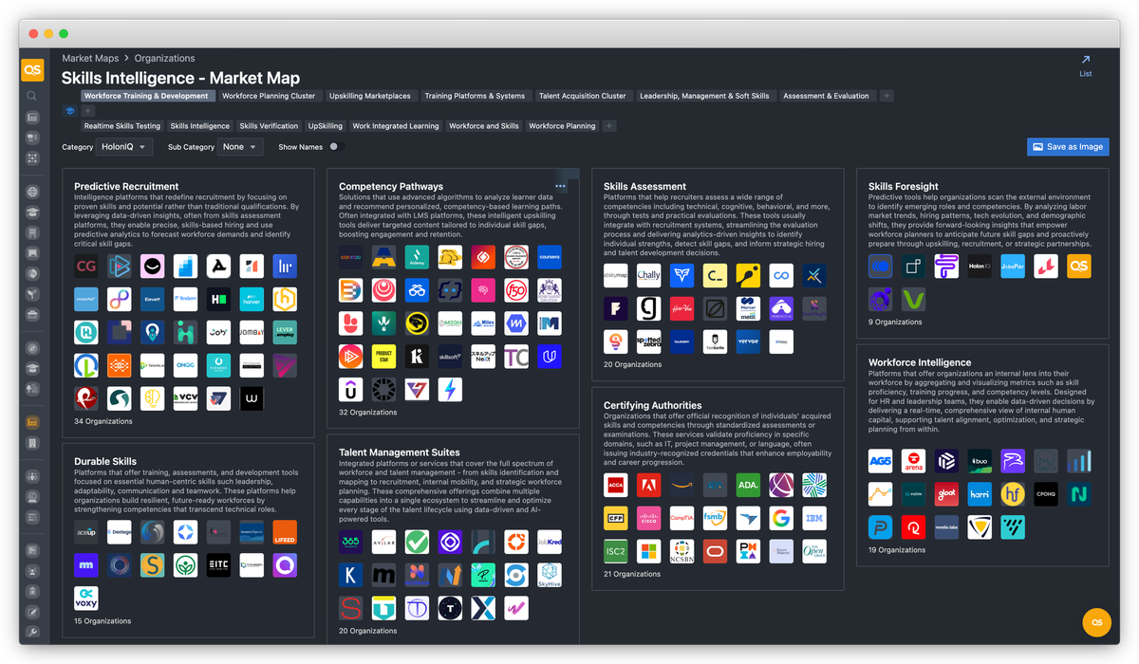Click the Voxy logo in Durable Skills
This screenshot has height=664, width=1139.
click(x=86, y=599)
